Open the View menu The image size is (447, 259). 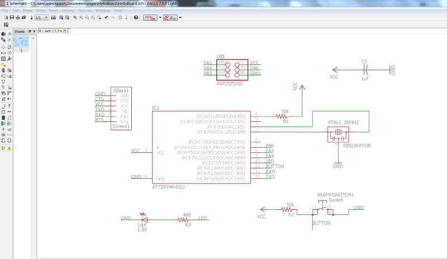40,11
